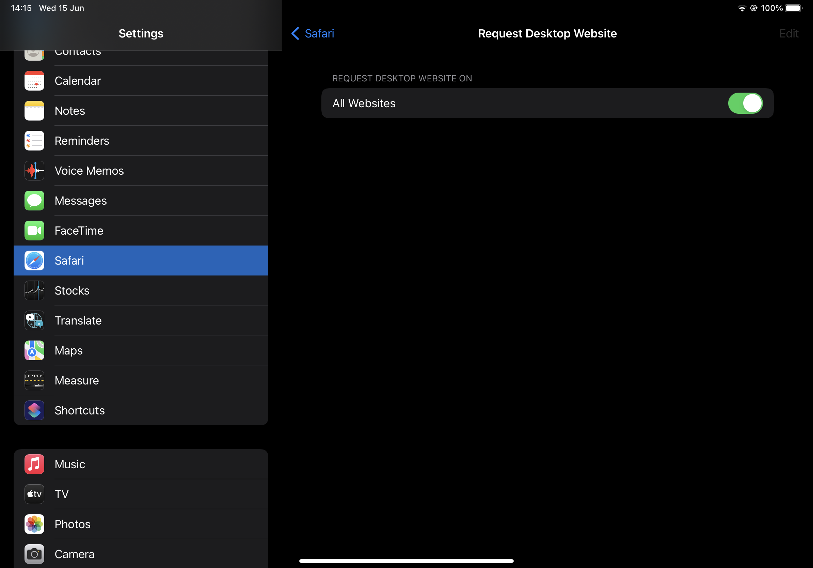
Task: Tap the home indicator bar
Action: pos(406,561)
